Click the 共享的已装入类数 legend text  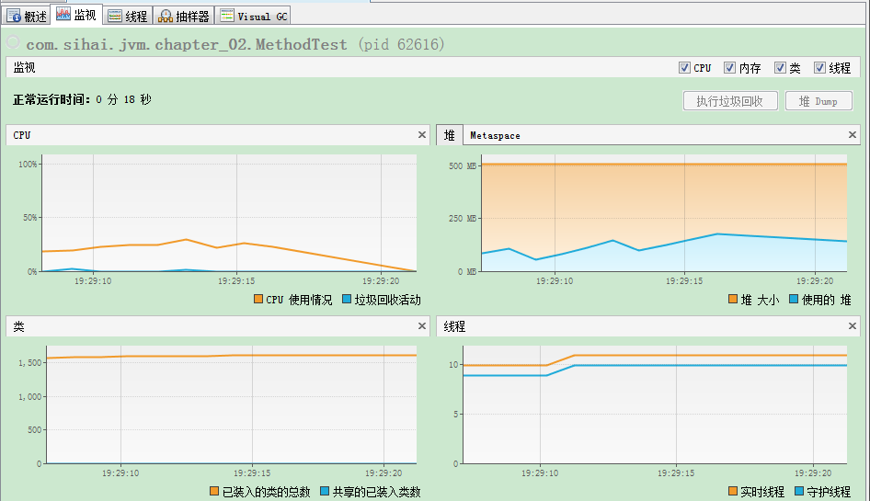point(377,492)
